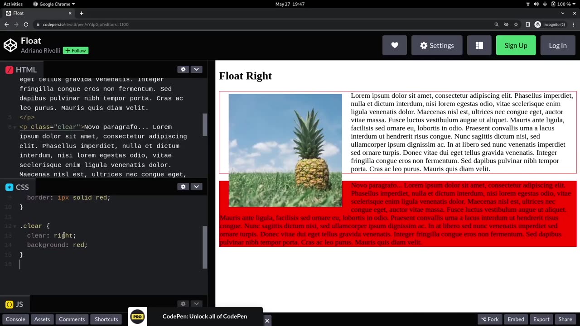Expand CSS editor dropdown menu
This screenshot has width=580, height=326.
point(196,187)
